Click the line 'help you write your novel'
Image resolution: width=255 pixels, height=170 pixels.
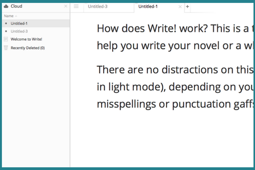[x=175, y=45]
